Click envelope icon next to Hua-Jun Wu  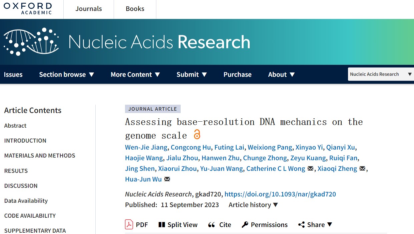(x=167, y=179)
